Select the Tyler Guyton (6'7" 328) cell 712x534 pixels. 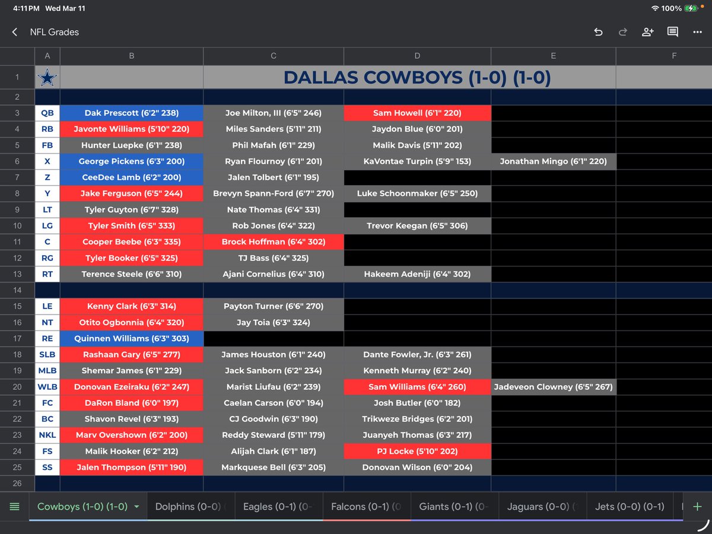pos(132,209)
